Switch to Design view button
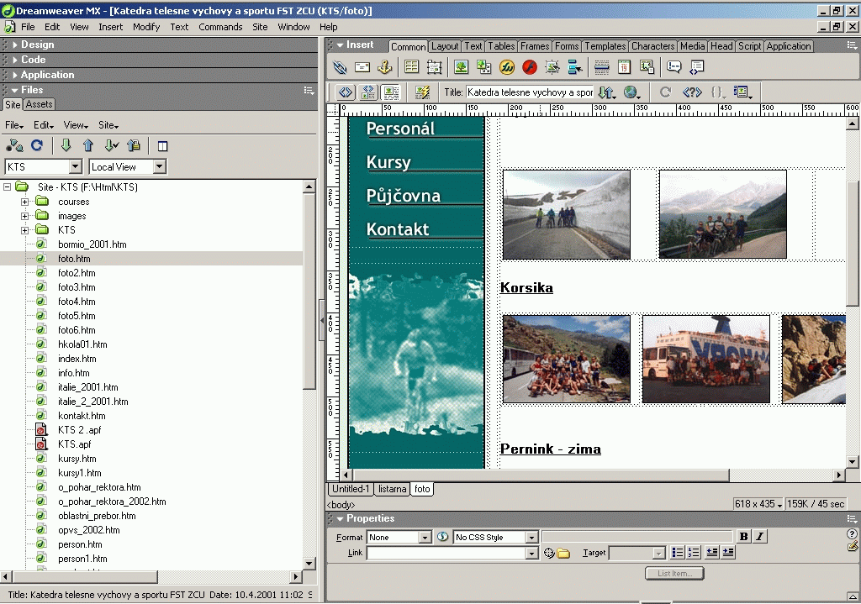Image resolution: width=861 pixels, height=604 pixels. pos(391,92)
